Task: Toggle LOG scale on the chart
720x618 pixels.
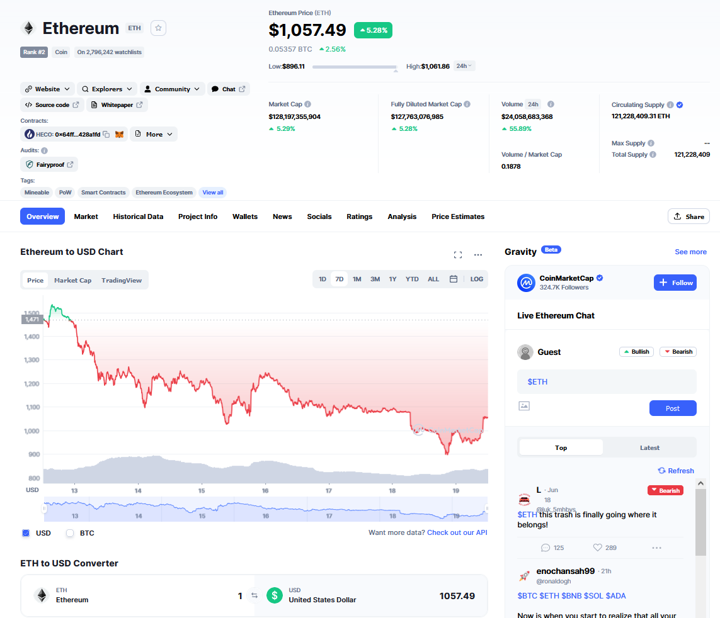Action: [x=477, y=279]
